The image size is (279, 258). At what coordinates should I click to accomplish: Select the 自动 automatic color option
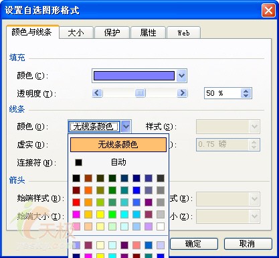point(118,162)
